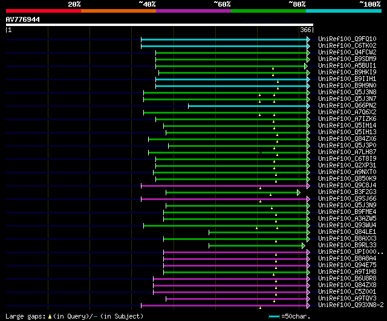Select the UniRef100_B9SDM9 label
Viewport: 387px width, 321px height.
347,59
